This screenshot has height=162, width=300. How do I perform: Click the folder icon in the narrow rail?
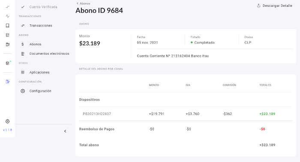coord(7,44)
